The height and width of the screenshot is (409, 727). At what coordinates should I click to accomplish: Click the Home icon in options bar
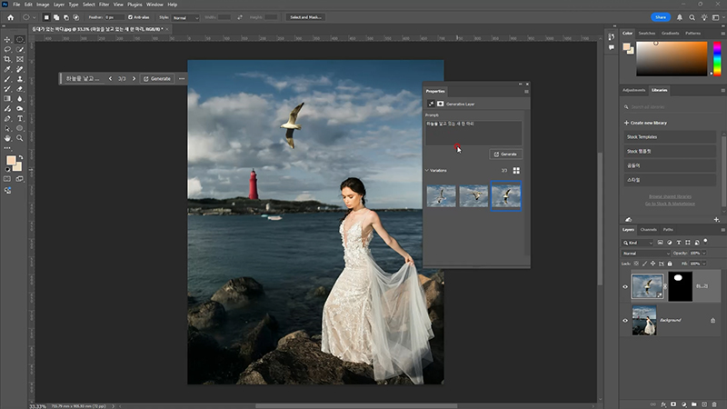(10, 17)
